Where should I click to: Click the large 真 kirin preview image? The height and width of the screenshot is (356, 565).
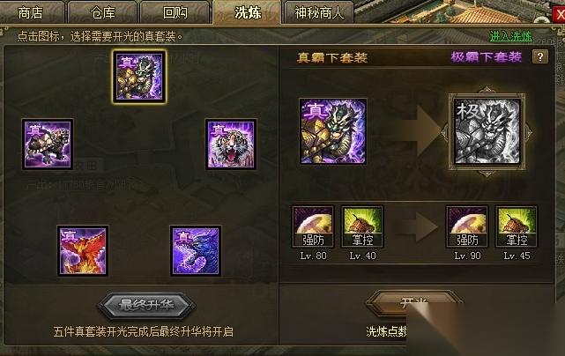(x=333, y=131)
